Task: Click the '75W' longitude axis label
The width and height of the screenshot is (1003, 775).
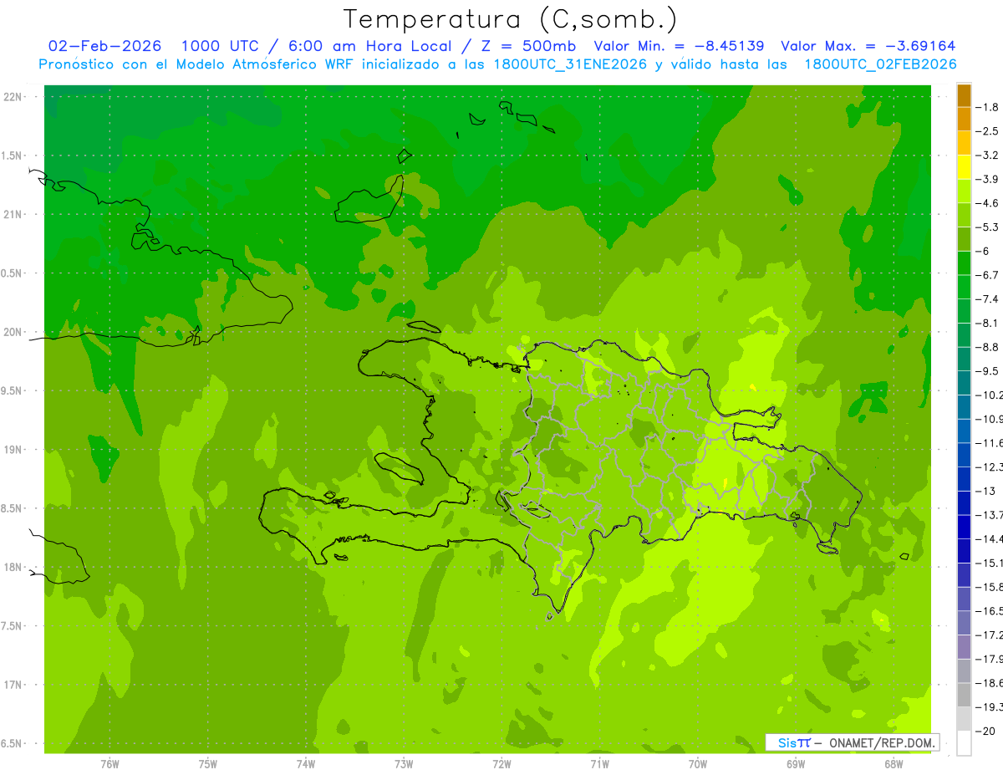Action: [x=208, y=764]
